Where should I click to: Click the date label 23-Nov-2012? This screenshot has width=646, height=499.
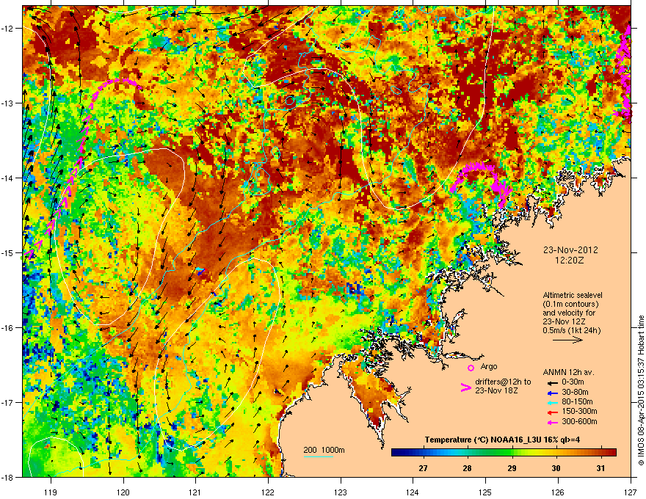(570, 250)
